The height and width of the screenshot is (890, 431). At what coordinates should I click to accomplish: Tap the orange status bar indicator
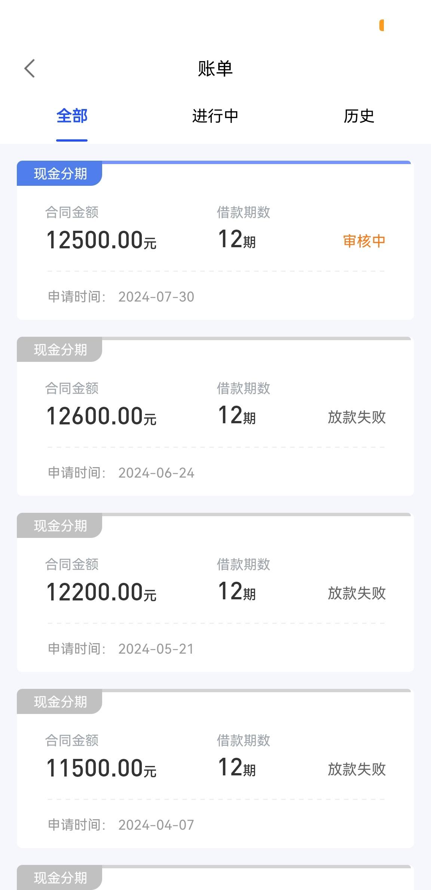(382, 25)
